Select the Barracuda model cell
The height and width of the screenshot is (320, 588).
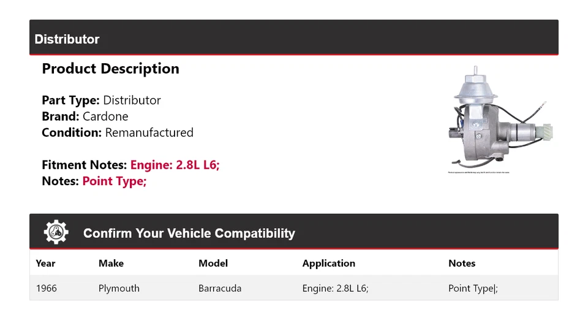tap(220, 288)
